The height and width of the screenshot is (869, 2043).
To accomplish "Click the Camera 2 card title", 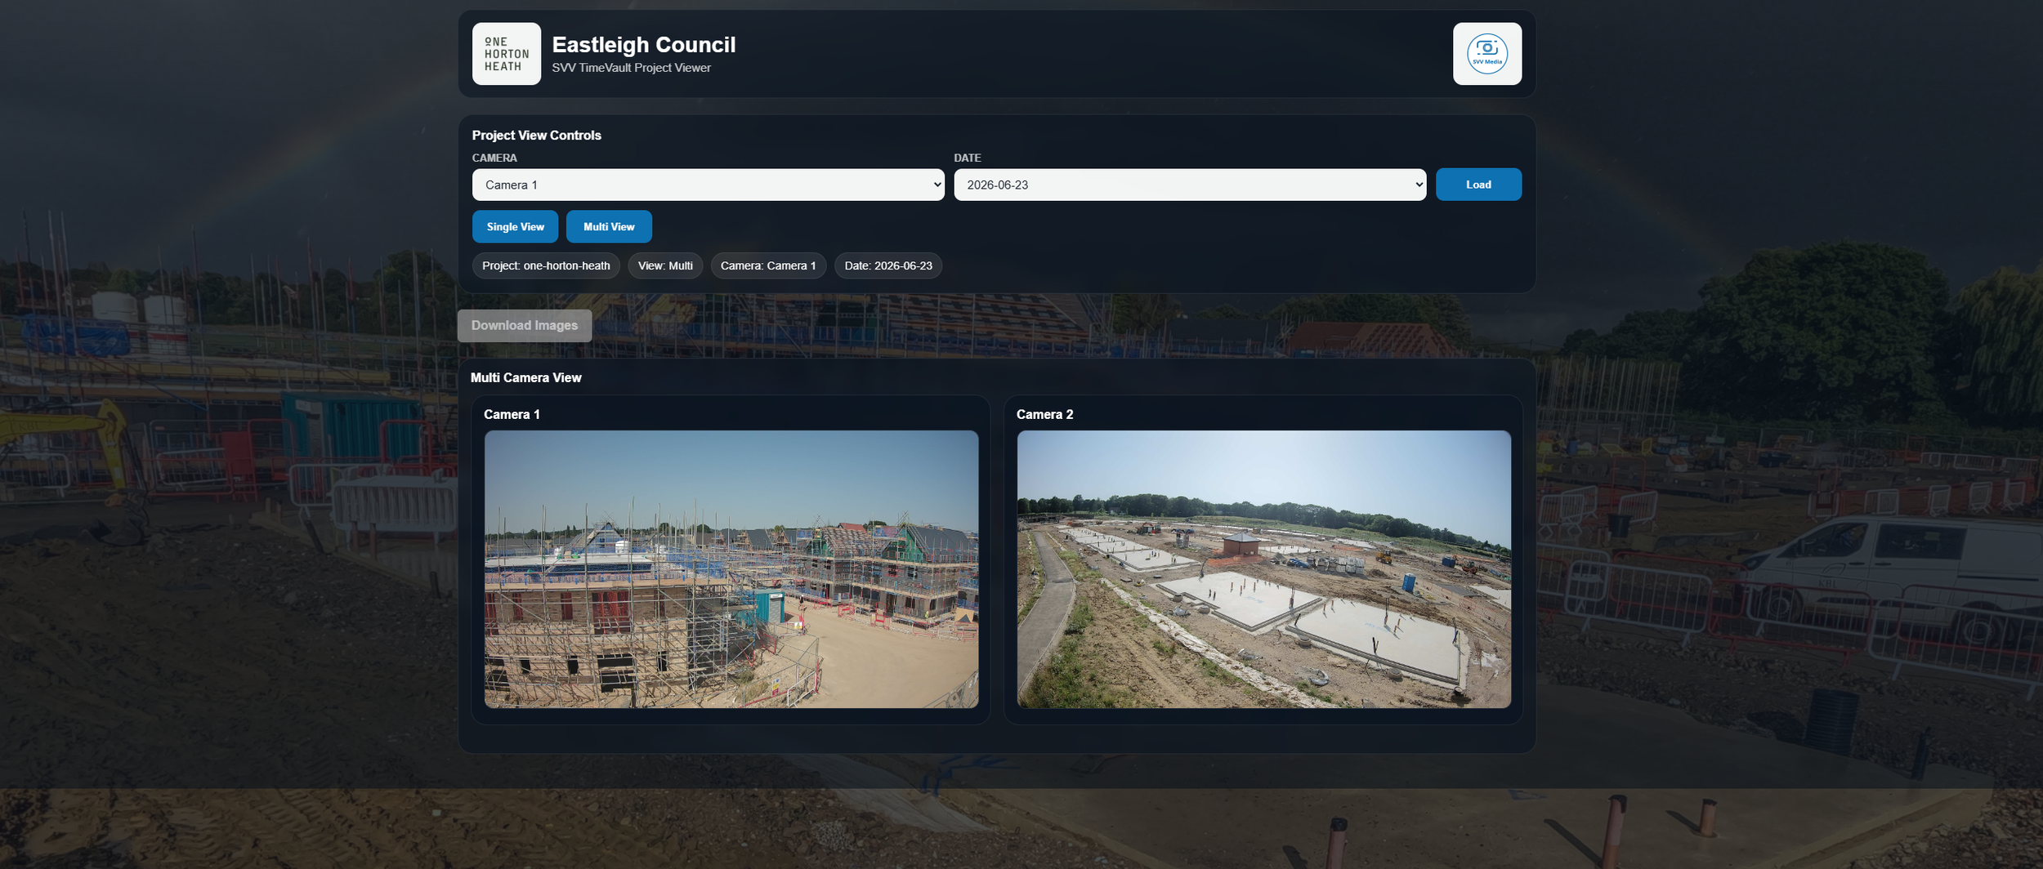I will 1044,414.
